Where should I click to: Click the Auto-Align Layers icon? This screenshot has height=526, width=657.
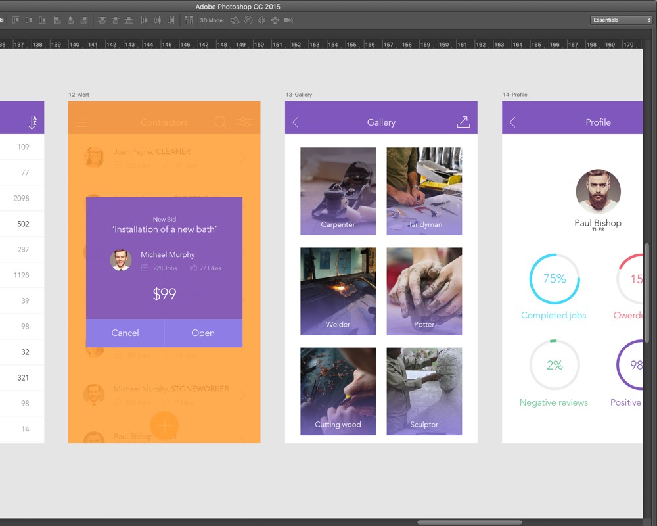(189, 20)
